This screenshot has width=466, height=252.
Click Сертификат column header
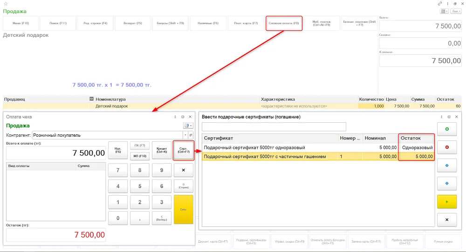tap(270, 138)
